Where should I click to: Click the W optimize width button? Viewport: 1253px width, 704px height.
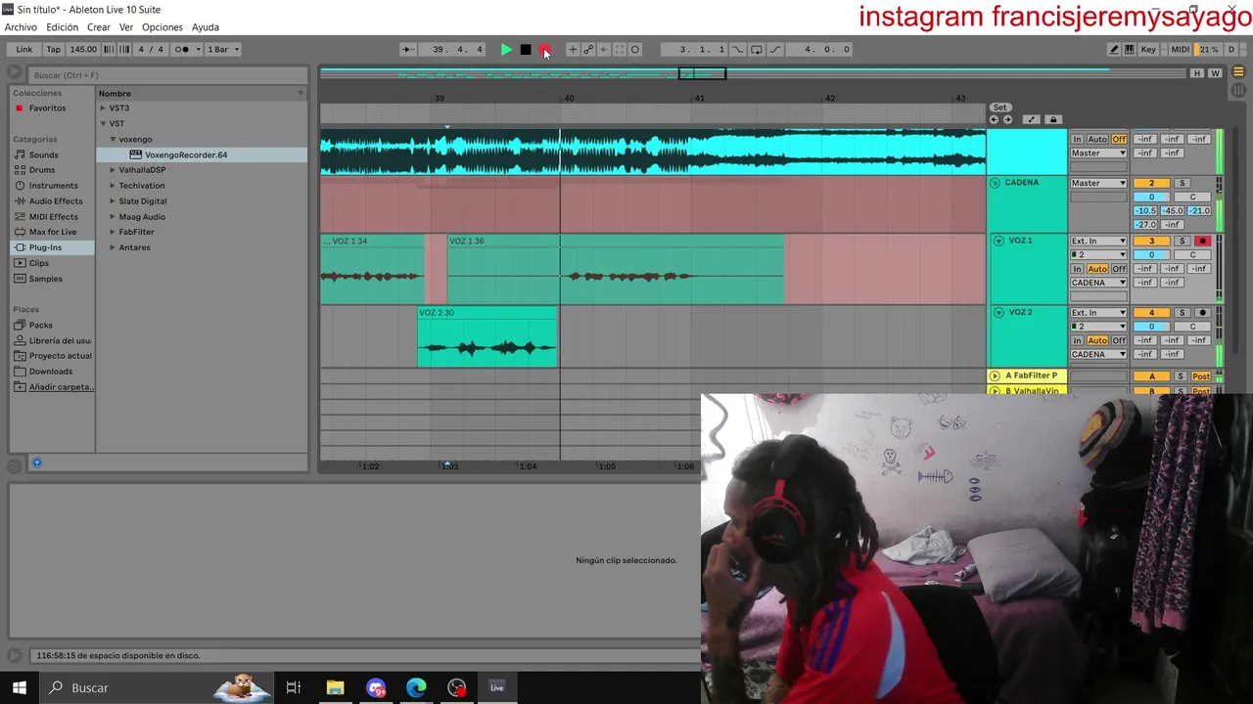[x=1215, y=73]
